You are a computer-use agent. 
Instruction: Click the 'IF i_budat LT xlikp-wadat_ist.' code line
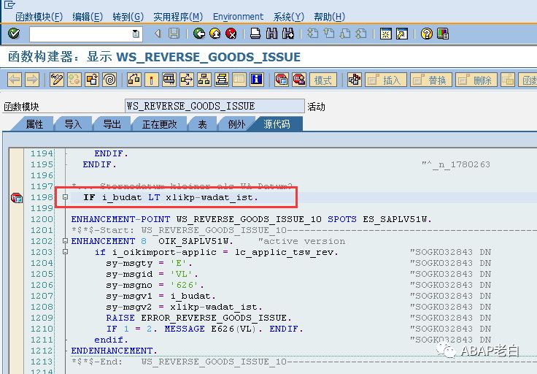[171, 197]
